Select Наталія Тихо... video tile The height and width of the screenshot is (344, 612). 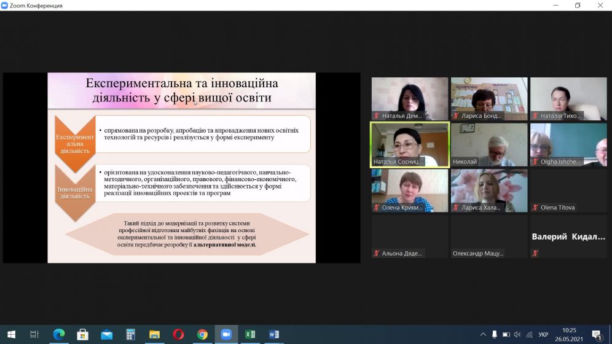[568, 99]
